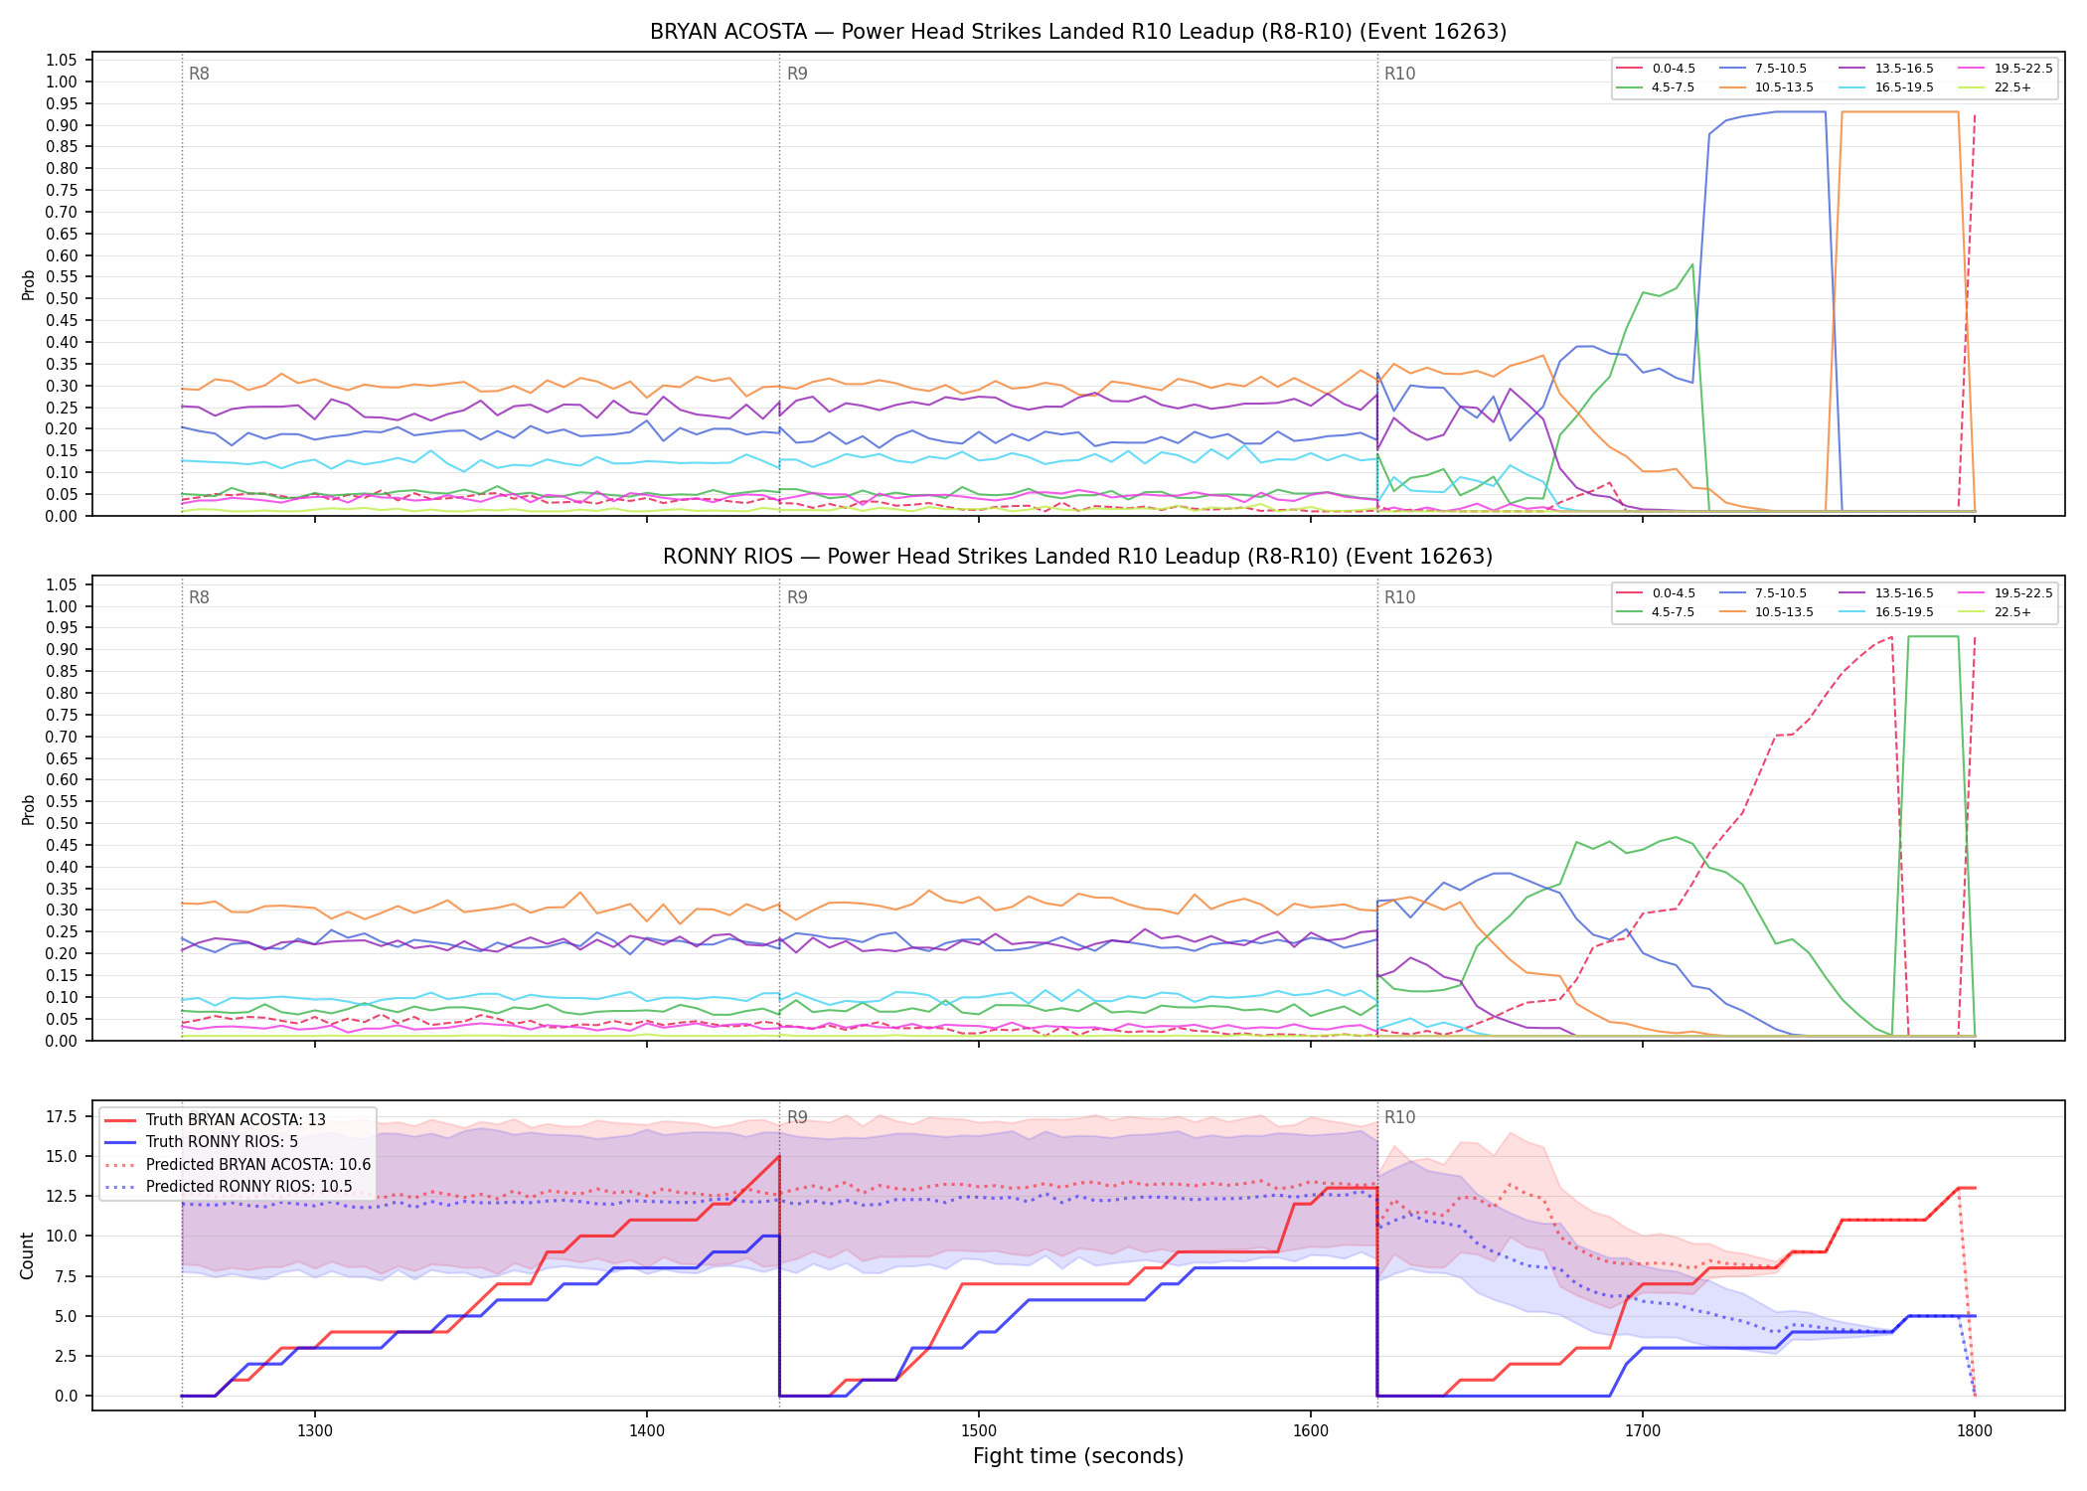Select the 10.5-13.5 legend label in Bryan Acosta chart
Image resolution: width=2087 pixels, height=1491 pixels.
pyautogui.click(x=1784, y=87)
